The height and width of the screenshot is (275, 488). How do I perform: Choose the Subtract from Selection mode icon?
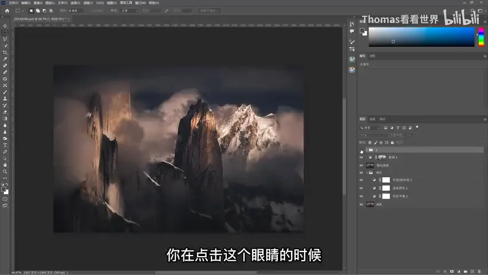[x=45, y=10]
